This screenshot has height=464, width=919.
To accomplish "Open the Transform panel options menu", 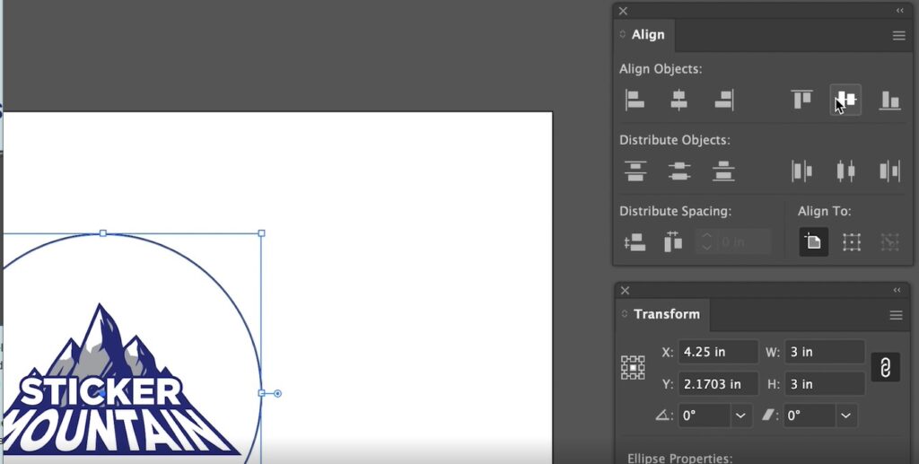I will tap(897, 316).
